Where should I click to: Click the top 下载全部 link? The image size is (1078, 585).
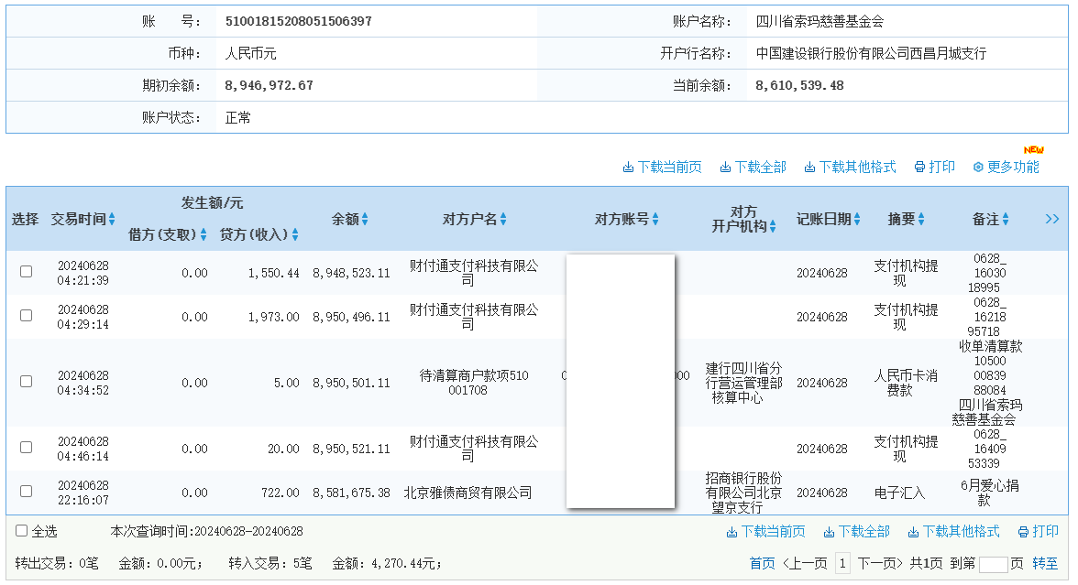(761, 168)
